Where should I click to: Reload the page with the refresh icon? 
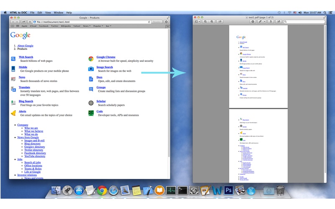click(149, 22)
